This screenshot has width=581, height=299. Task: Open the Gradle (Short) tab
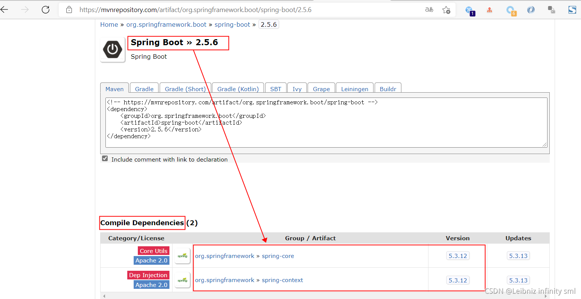[185, 89]
